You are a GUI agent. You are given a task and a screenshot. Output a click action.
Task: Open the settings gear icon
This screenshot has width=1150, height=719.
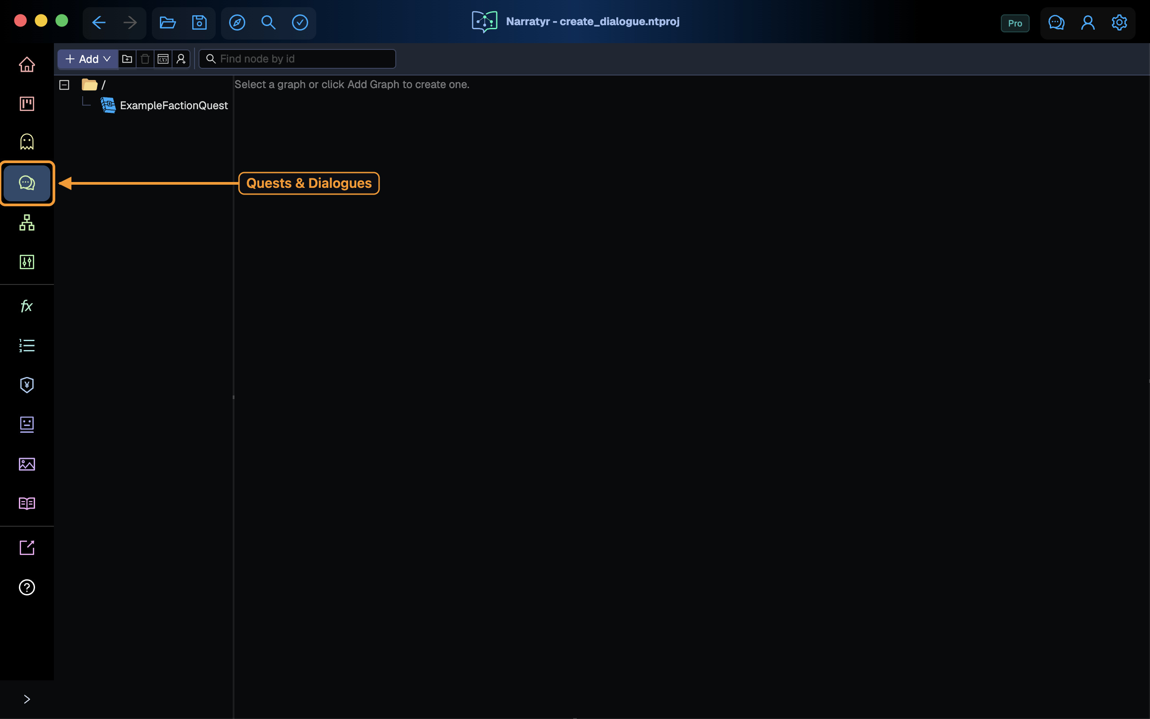point(1119,22)
